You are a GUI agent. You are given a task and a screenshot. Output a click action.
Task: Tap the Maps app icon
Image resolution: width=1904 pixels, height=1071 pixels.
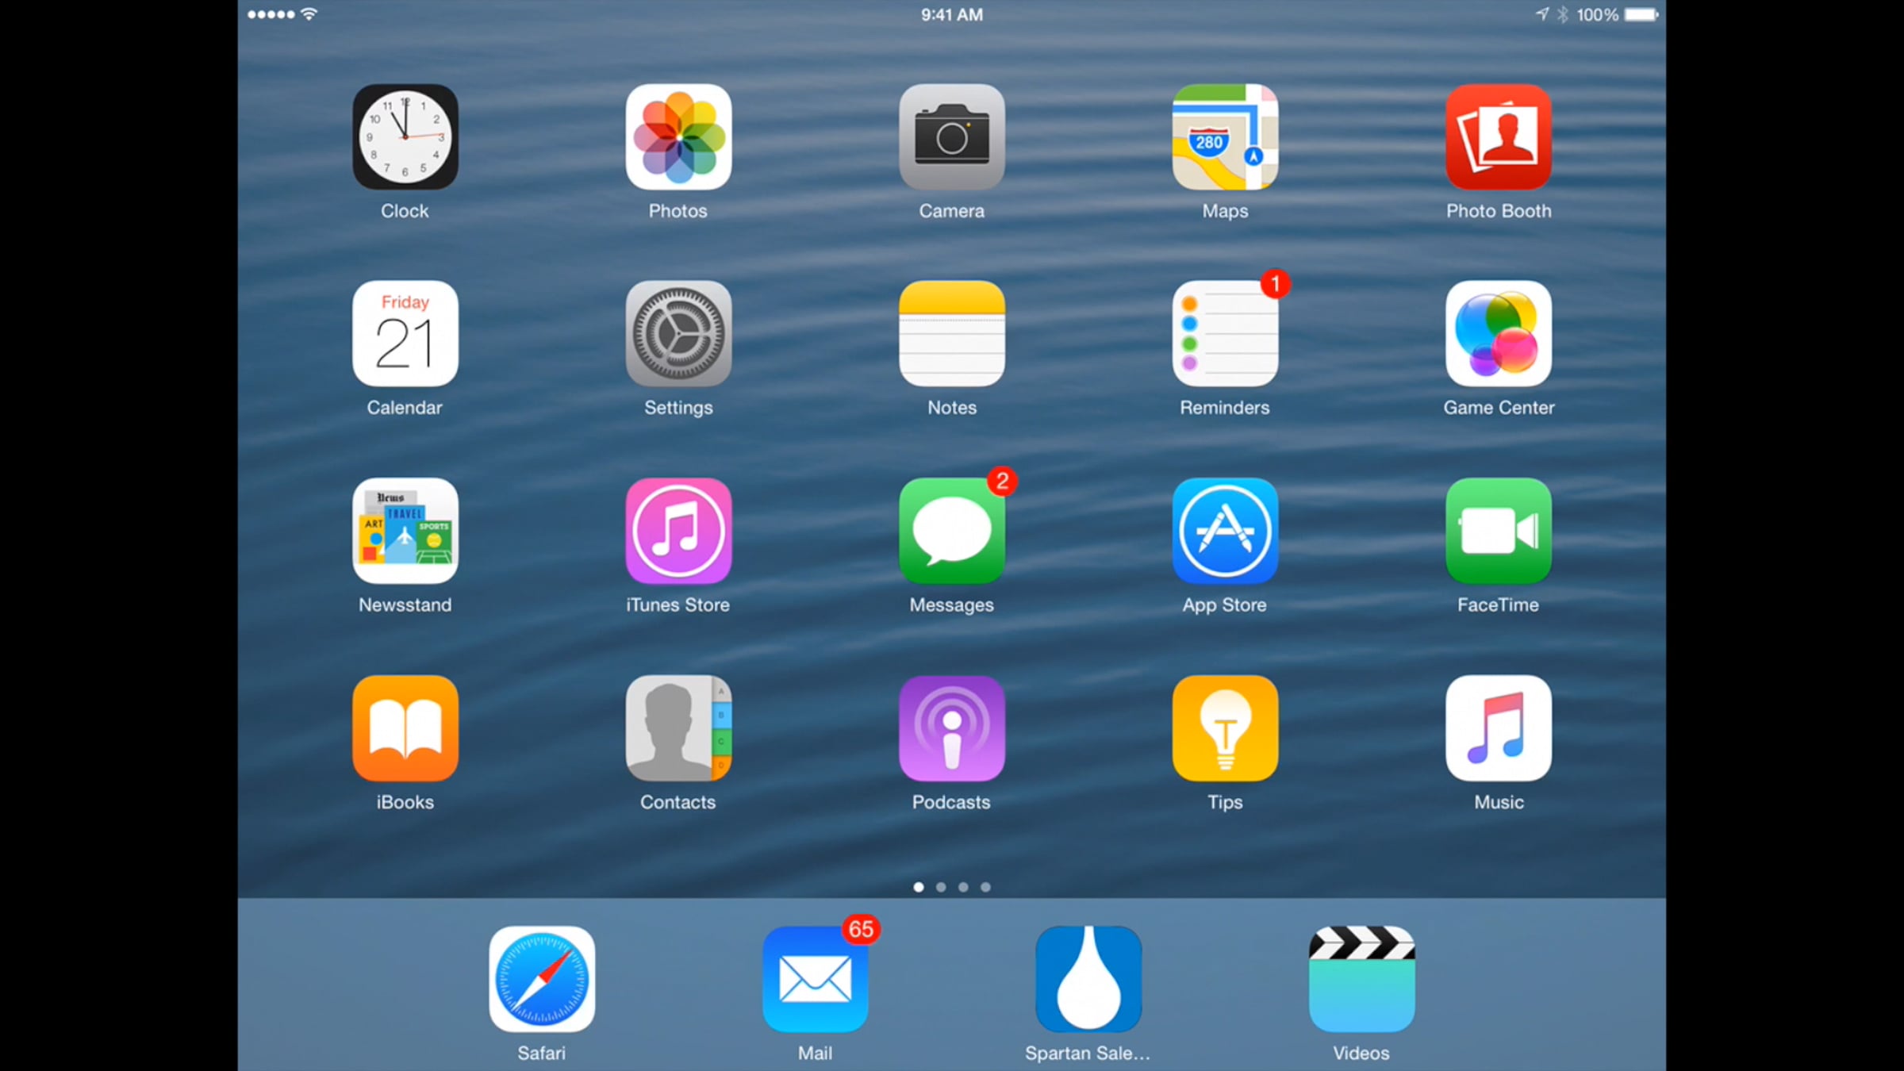click(x=1225, y=136)
